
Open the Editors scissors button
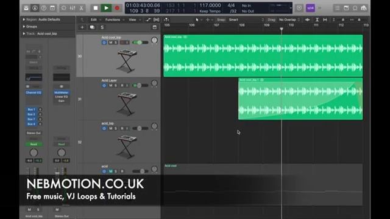pyautogui.click(x=81, y=8)
